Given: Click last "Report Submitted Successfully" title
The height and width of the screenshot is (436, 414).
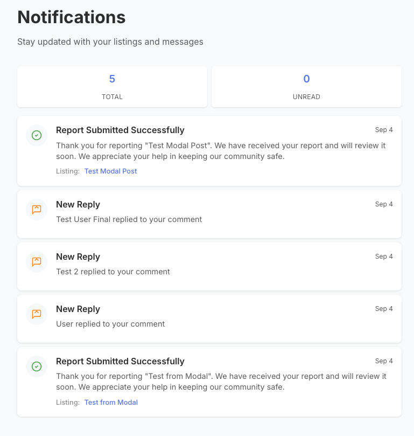Looking at the screenshot, I should pos(120,362).
